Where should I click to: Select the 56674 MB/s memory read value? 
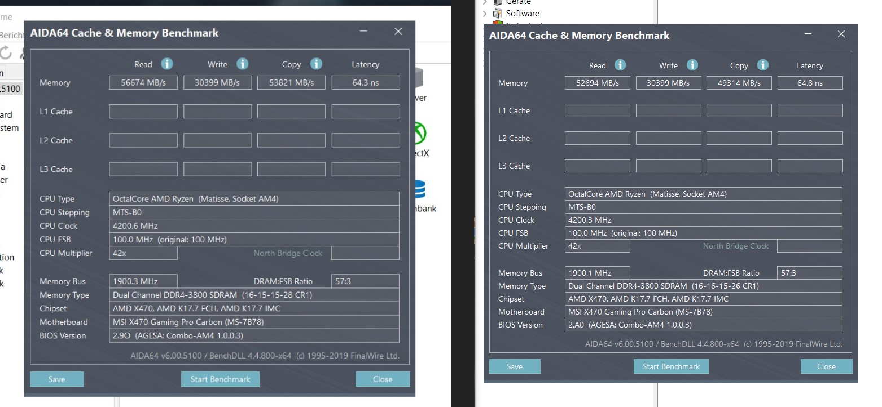[x=143, y=82]
